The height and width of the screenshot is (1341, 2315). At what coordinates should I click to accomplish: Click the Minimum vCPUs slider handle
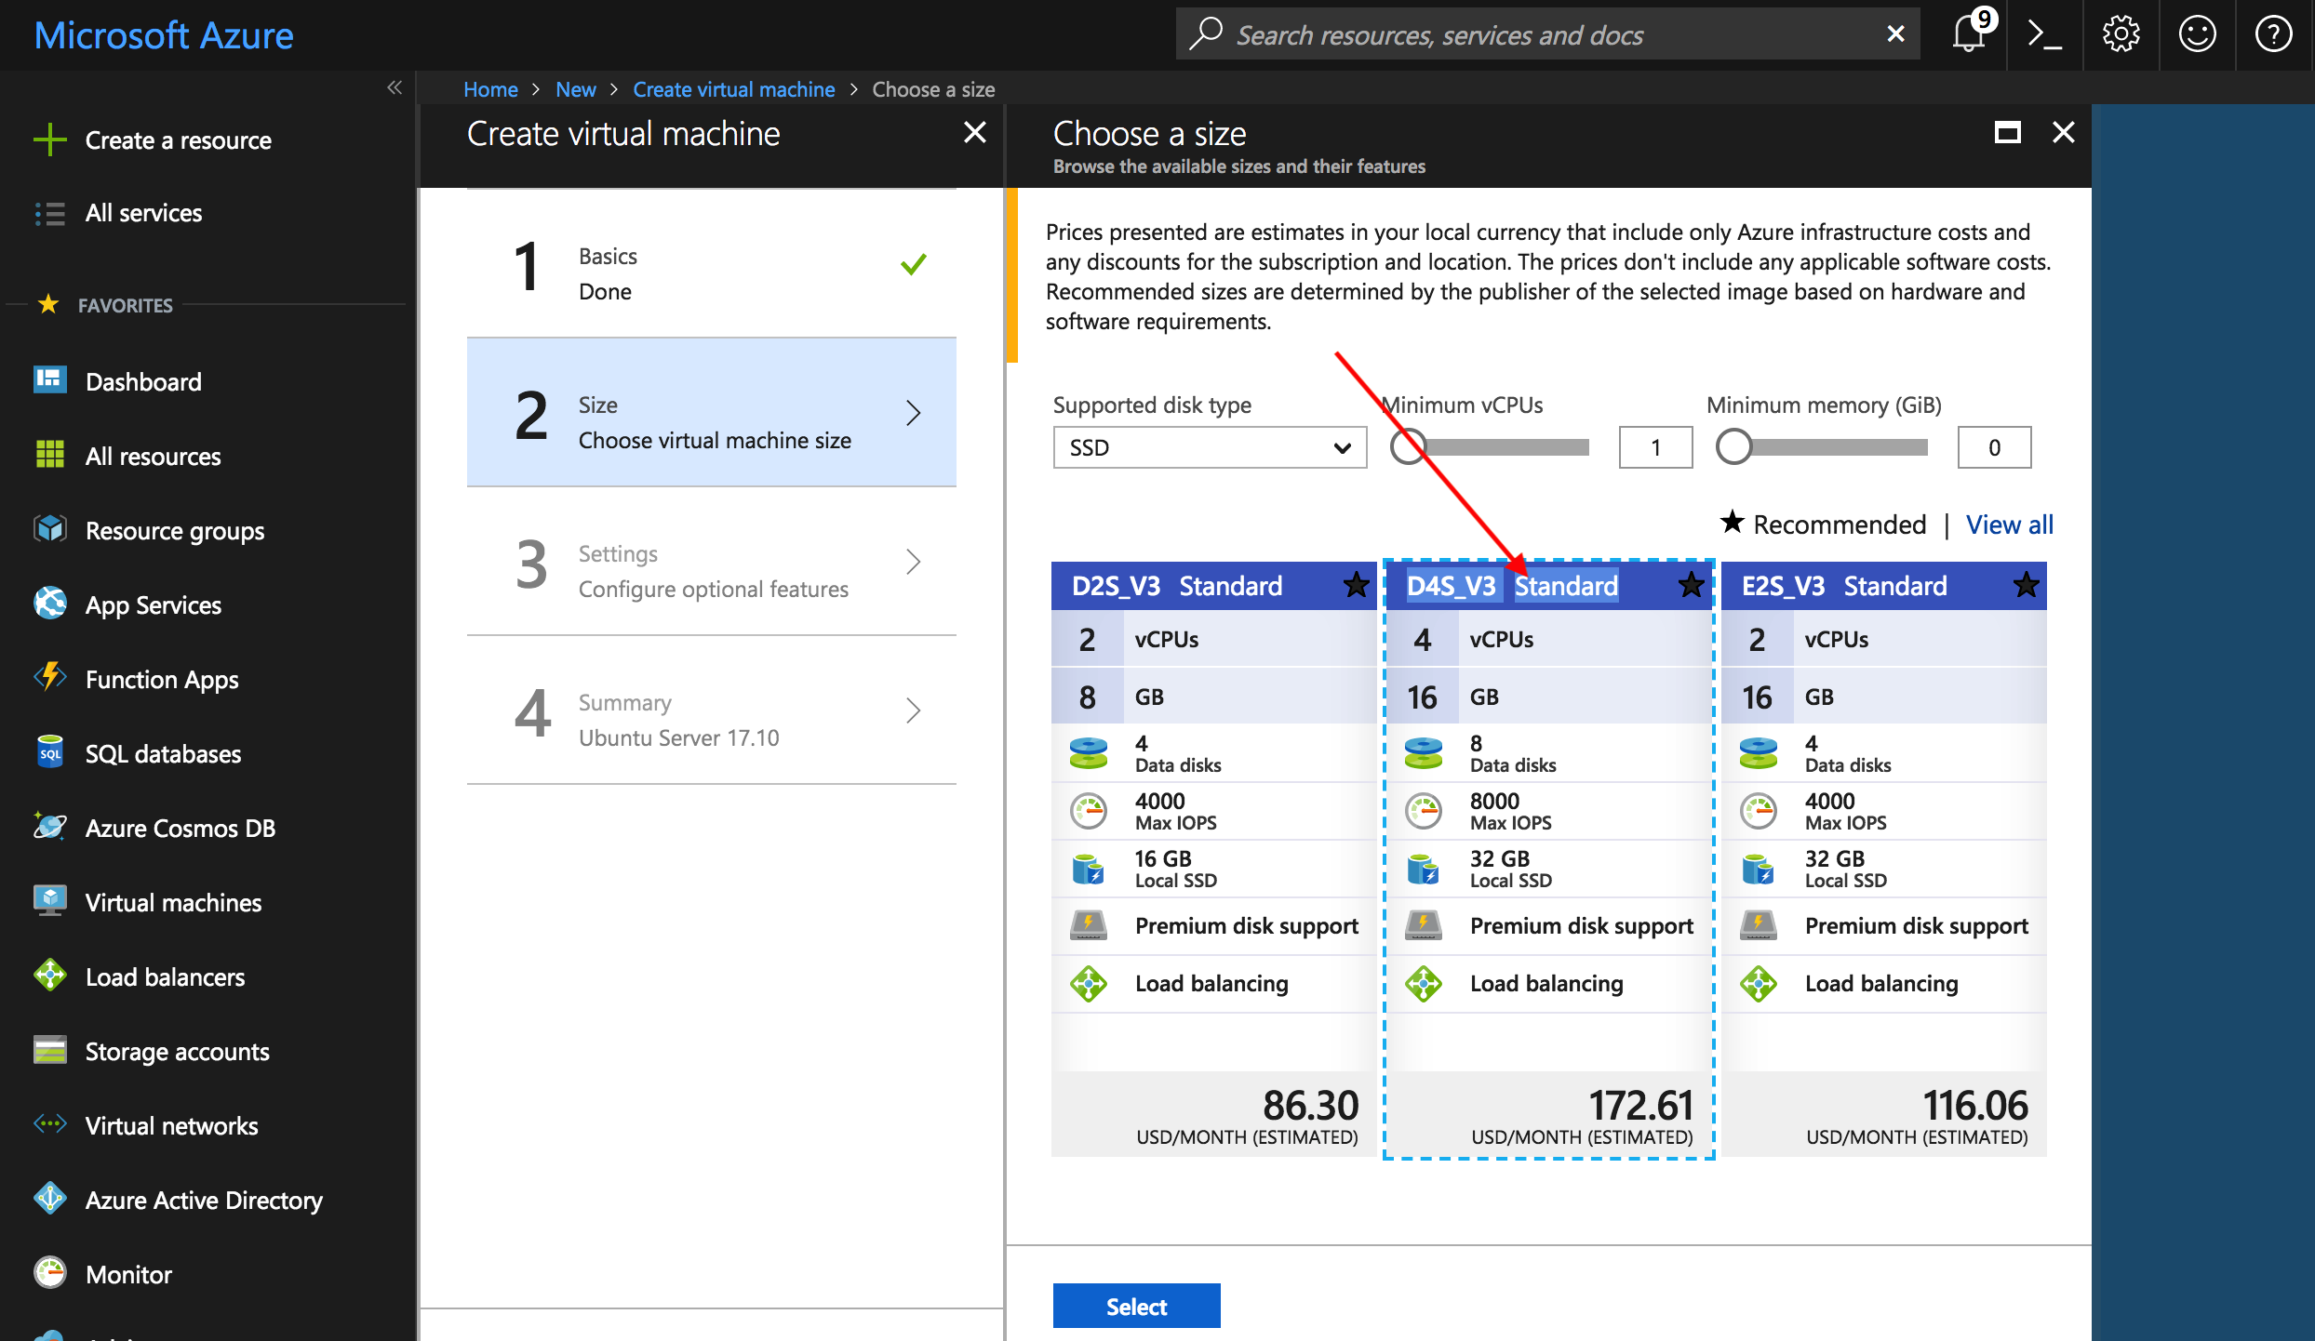point(1408,447)
